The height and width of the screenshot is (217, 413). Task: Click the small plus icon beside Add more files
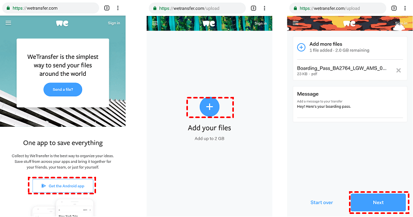coord(301,47)
